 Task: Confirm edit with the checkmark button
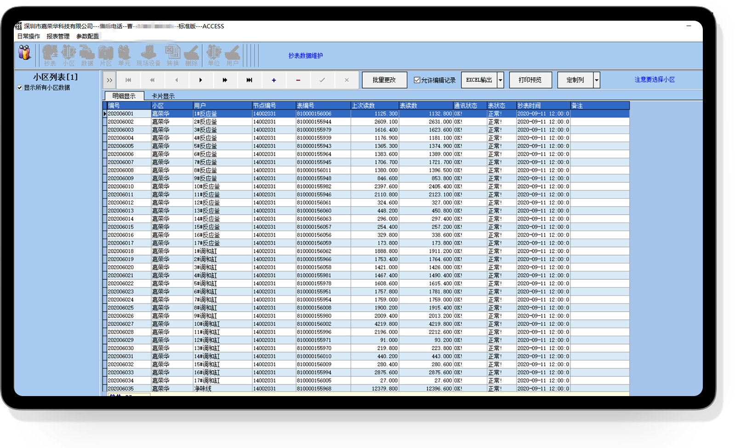(322, 80)
